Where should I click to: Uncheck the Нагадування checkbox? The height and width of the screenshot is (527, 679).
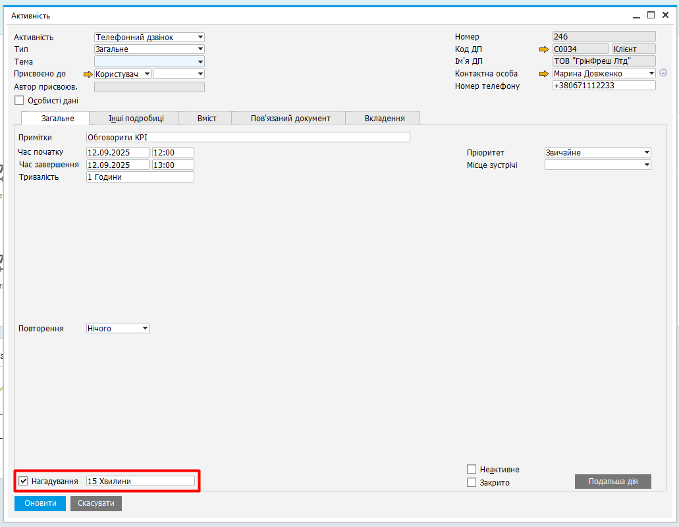[24, 481]
